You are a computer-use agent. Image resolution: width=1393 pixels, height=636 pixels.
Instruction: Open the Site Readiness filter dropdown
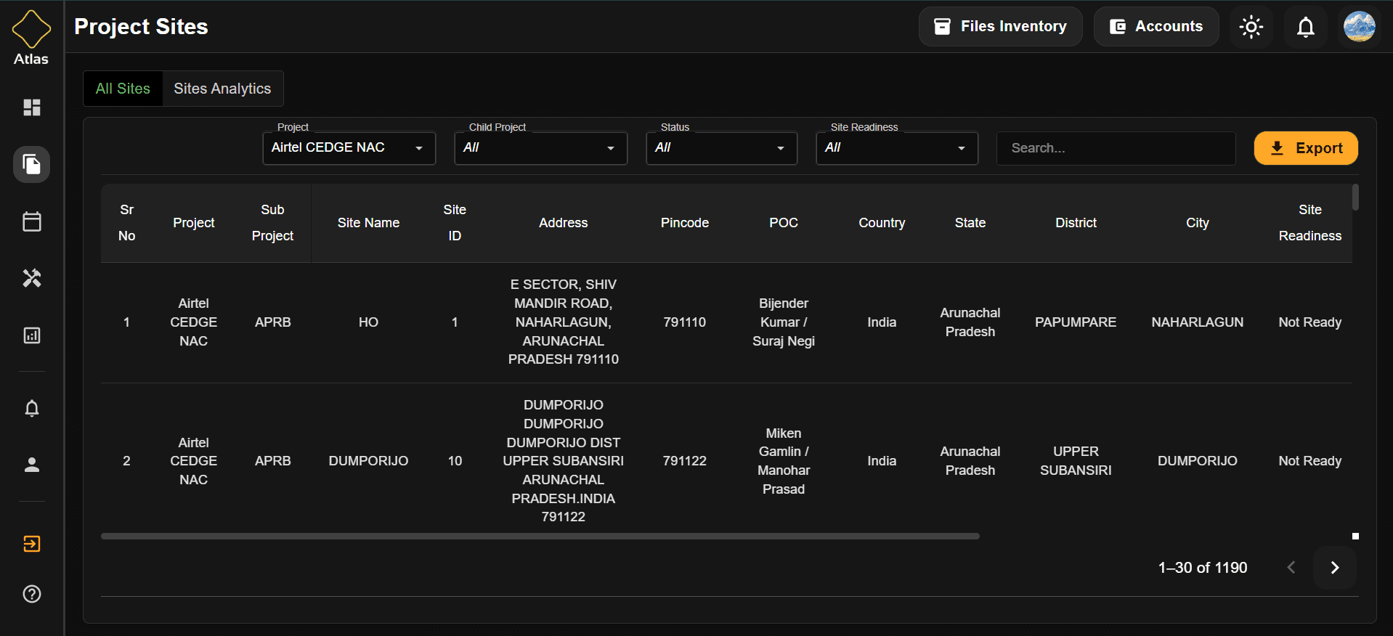coord(896,147)
